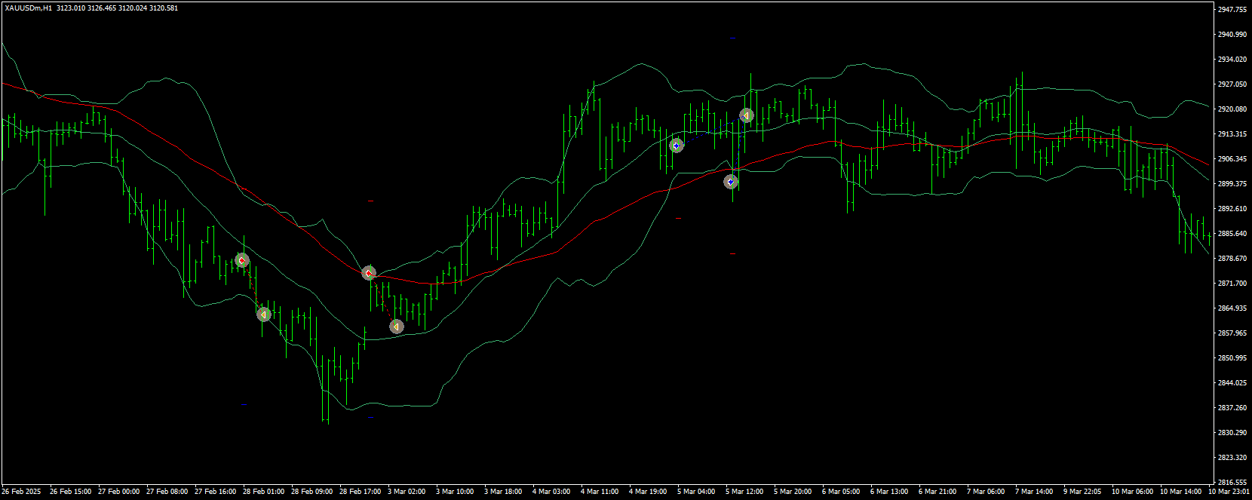The image size is (1252, 500).
Task: Click the XAUUSDm,H1 chart title text
Action: click(x=29, y=8)
